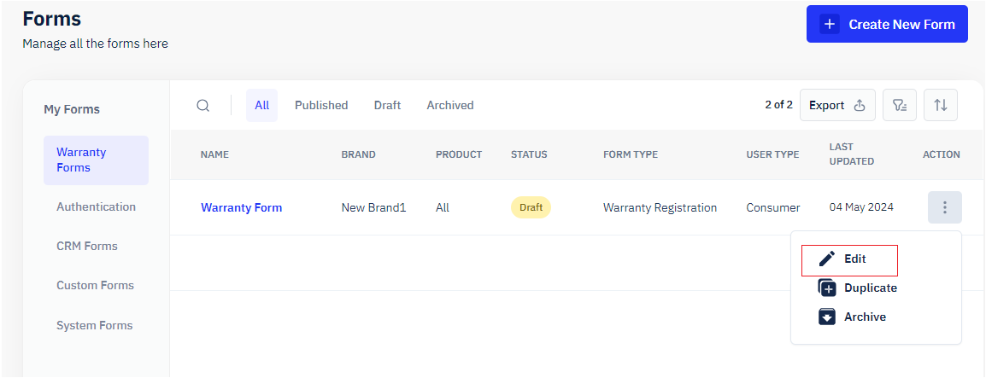
Task: Open Custom Forms in sidebar
Action: coord(95,285)
